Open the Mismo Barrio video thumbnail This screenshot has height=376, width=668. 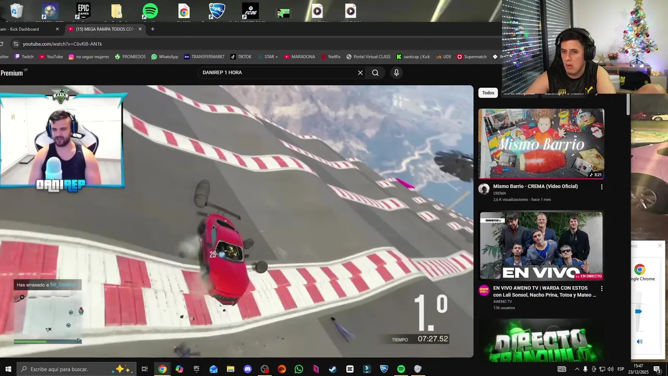pos(541,144)
